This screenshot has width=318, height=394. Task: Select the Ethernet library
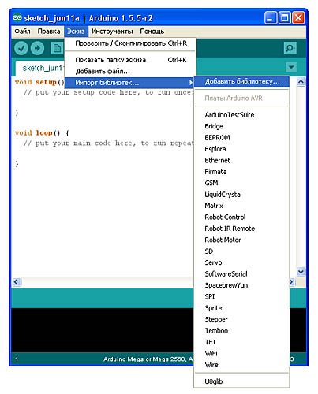(x=241, y=160)
